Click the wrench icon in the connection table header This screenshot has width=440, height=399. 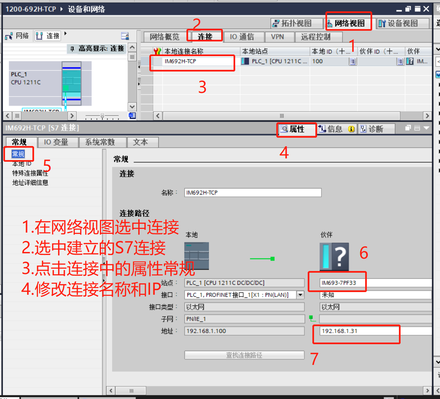(x=158, y=51)
